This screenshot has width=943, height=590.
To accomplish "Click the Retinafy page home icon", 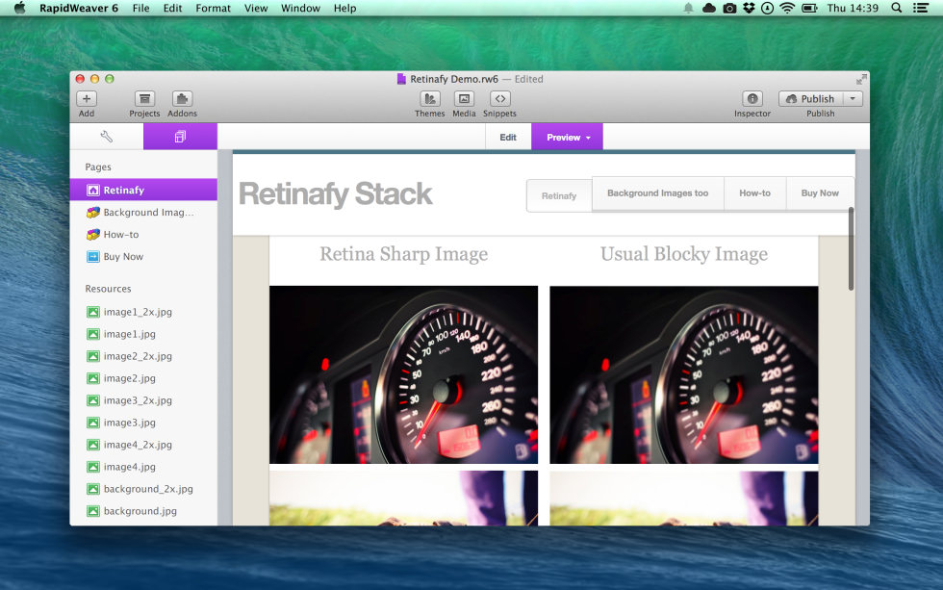I will [x=93, y=190].
